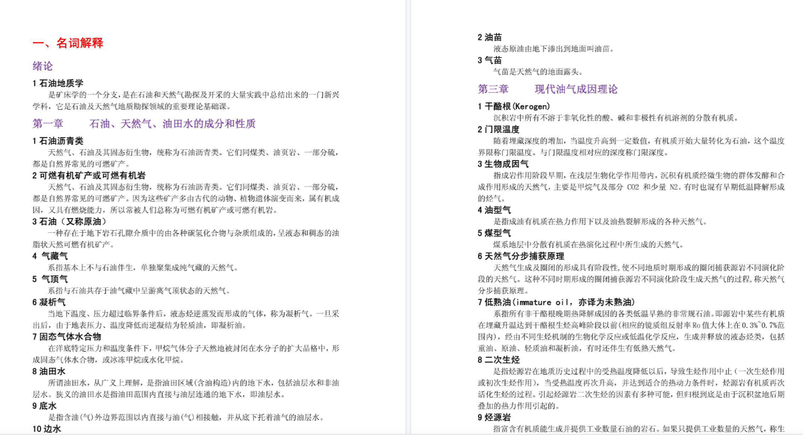Image resolution: width=803 pixels, height=435 pixels.
Task: Click the heading 3 石油（又称原油）
Action: (x=69, y=222)
